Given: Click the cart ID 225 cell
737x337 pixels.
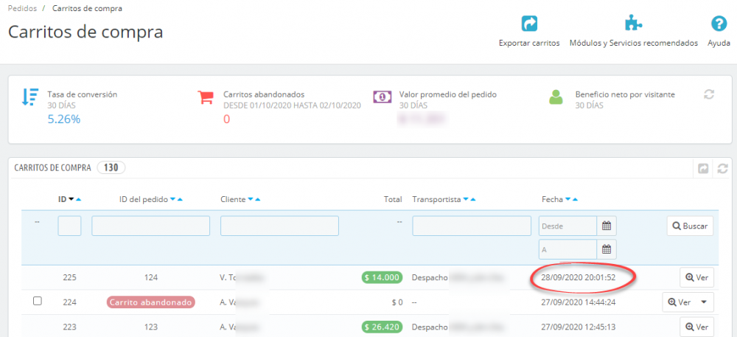Looking at the screenshot, I should click(69, 277).
